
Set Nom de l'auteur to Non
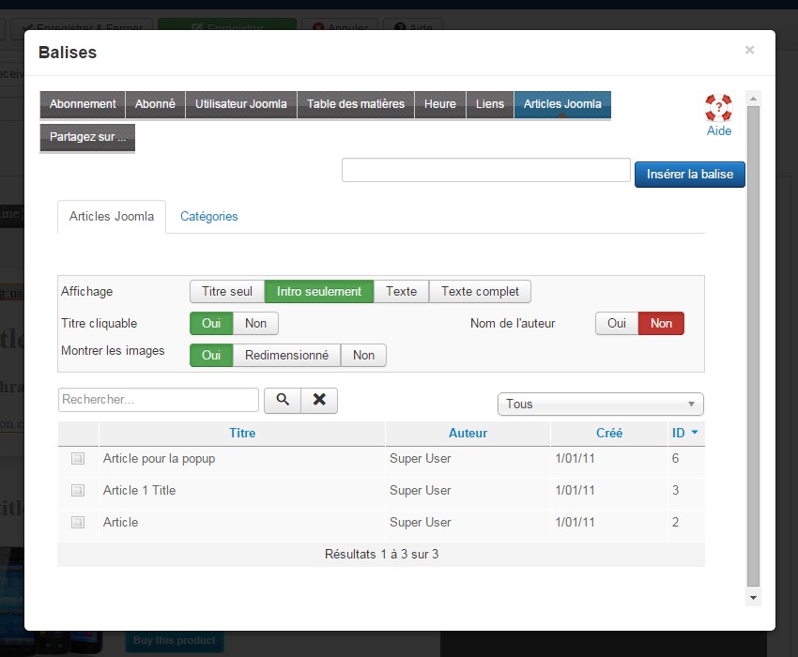(x=661, y=324)
